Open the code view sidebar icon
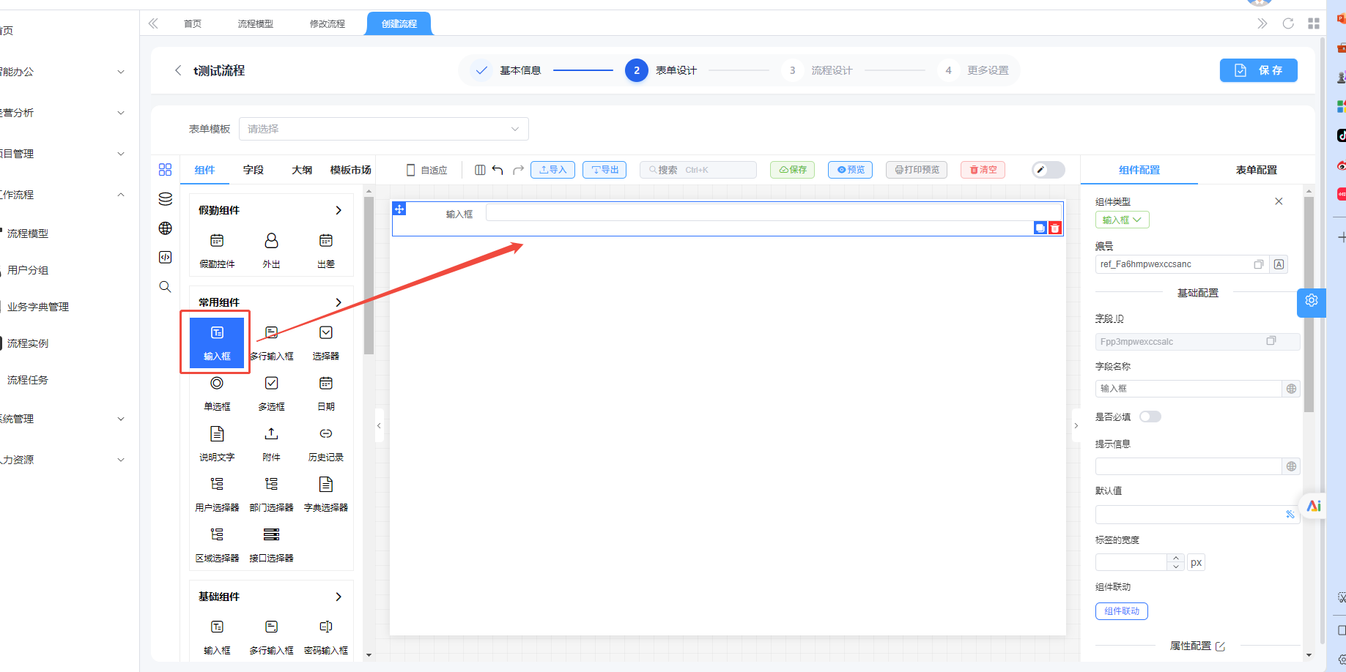Viewport: 1346px width, 672px height. point(166,258)
